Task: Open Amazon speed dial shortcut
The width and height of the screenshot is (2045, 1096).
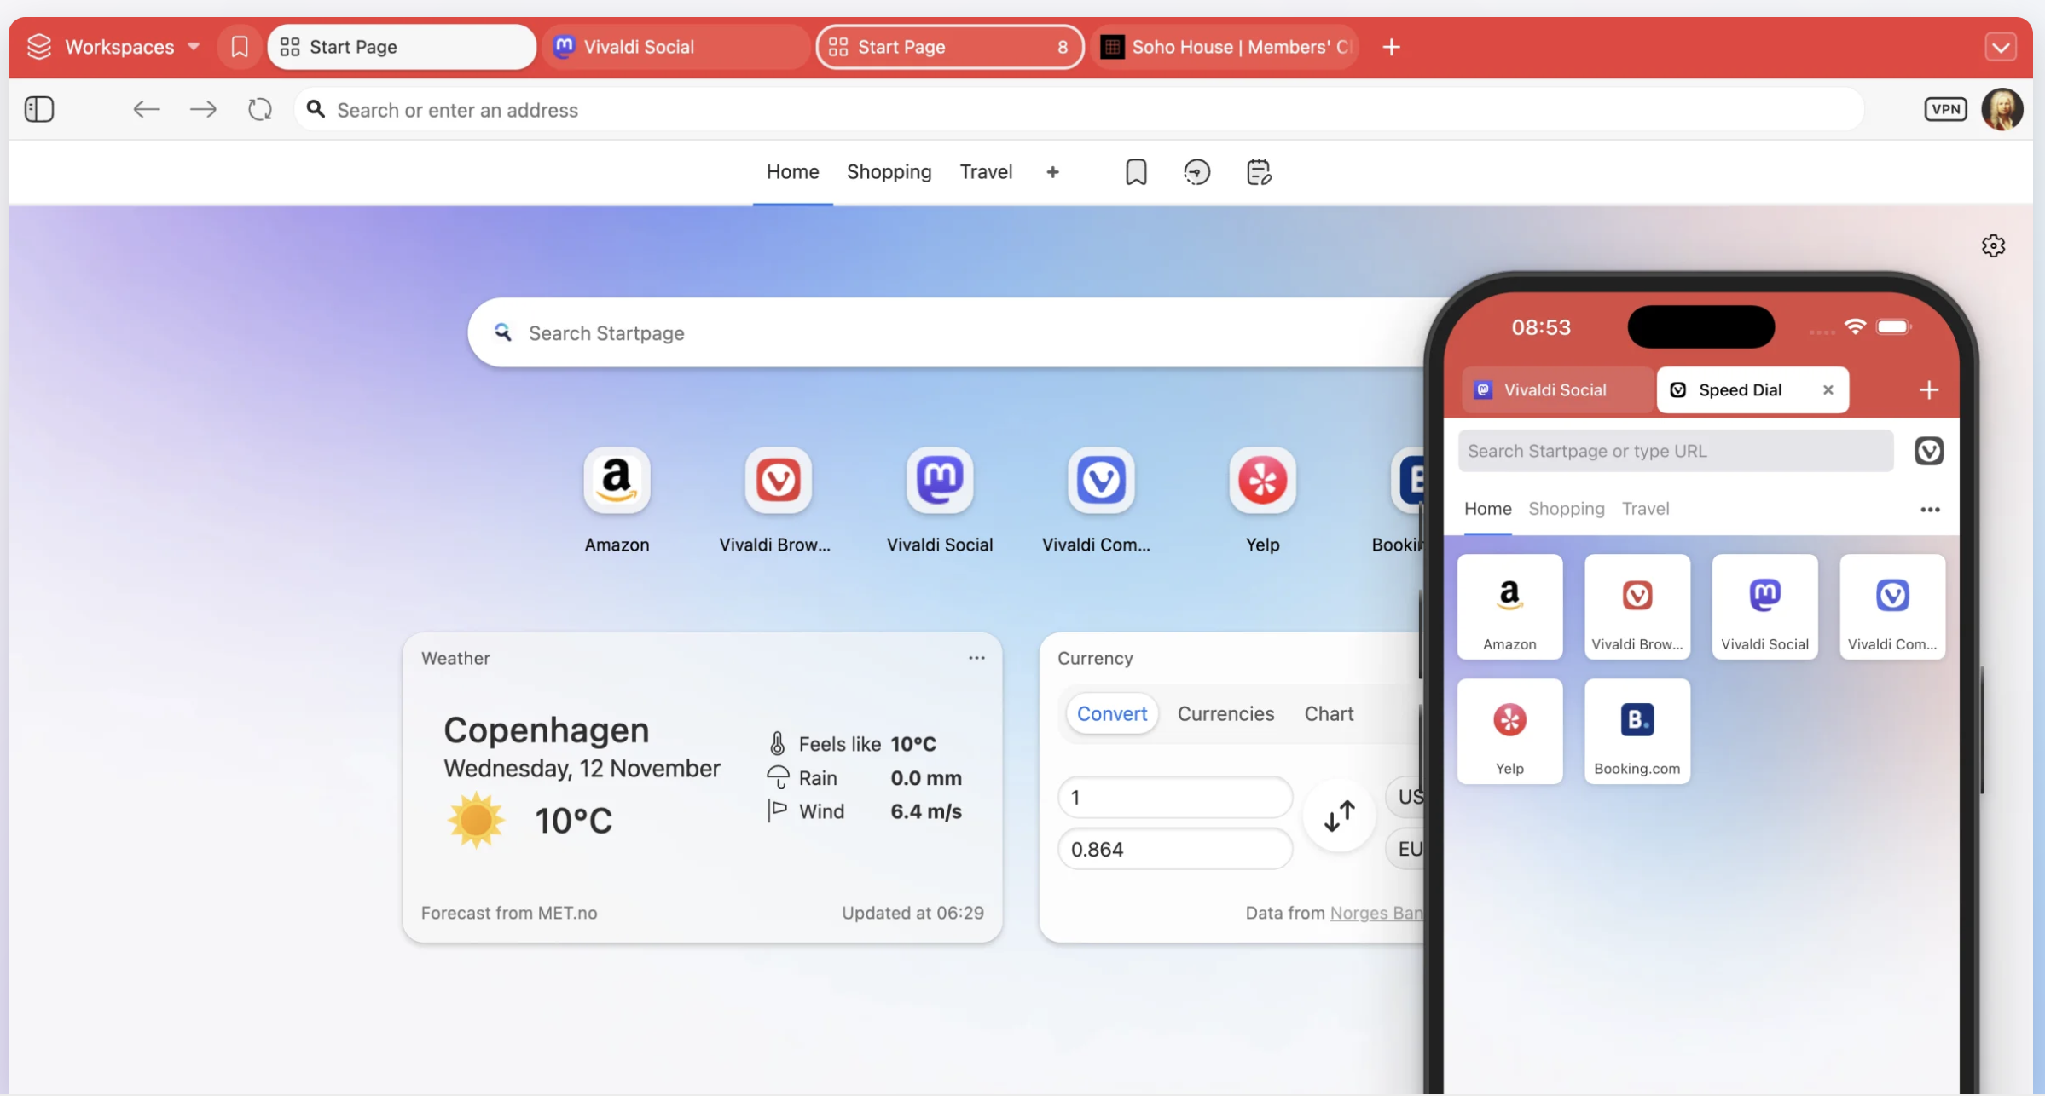Action: coord(617,480)
